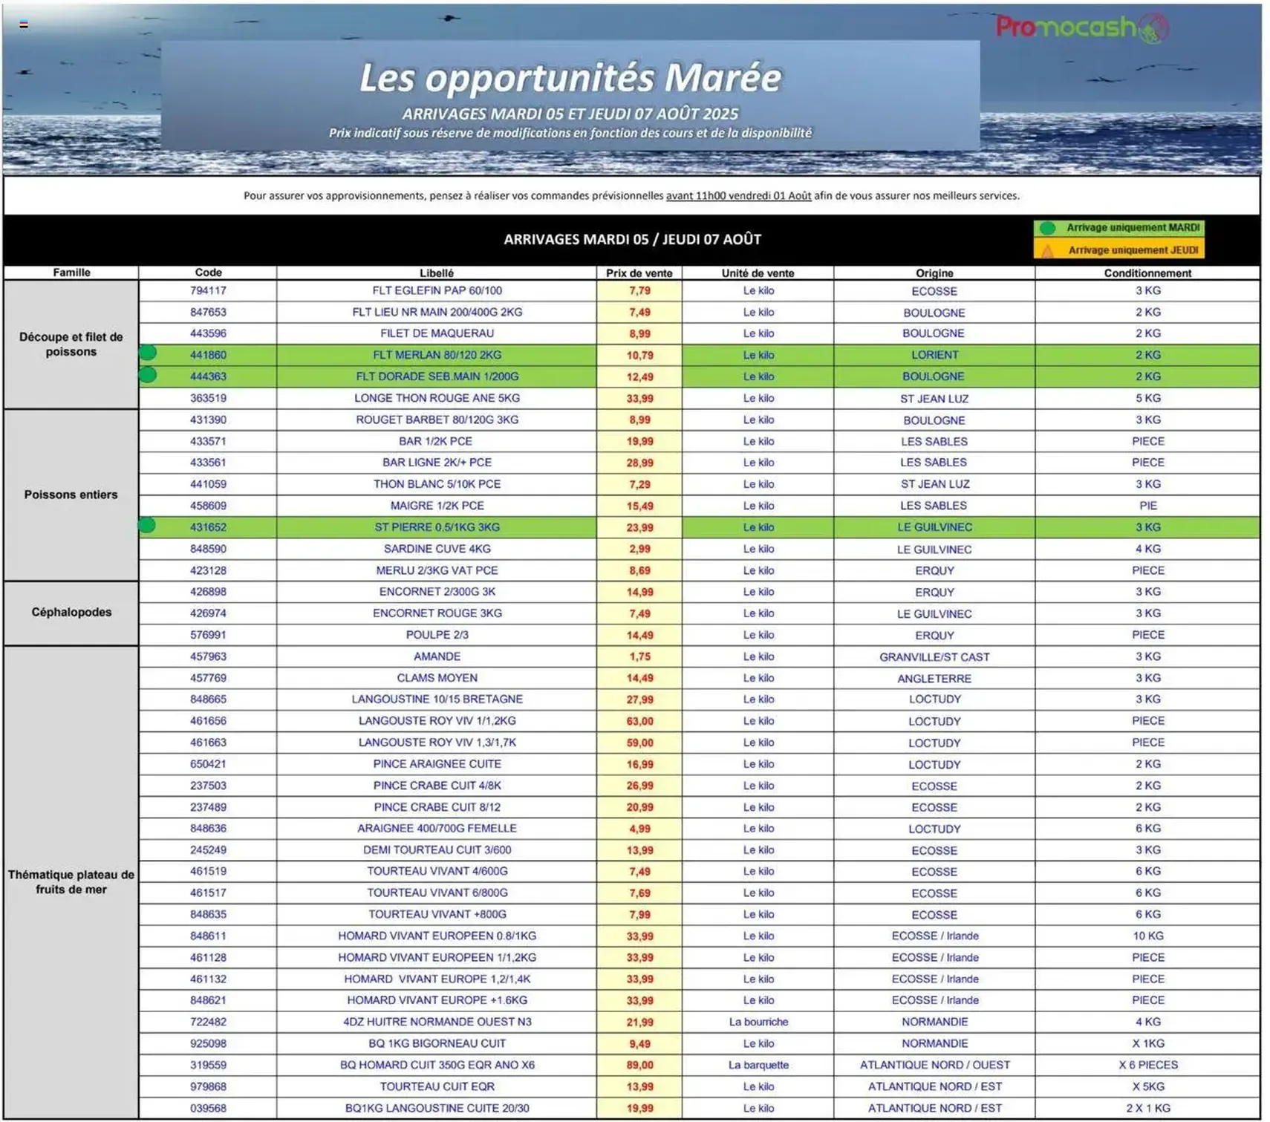Viewport: 1270px width, 1122px height.
Task: Select 'FLT DORADE SEB.MAIN 1/200G' label
Action: tap(437, 376)
